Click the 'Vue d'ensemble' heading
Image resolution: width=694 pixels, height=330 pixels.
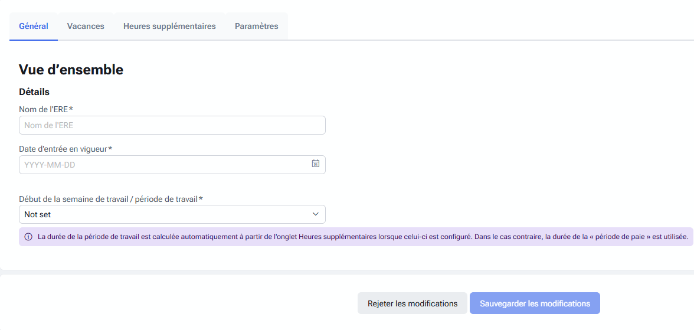click(x=71, y=70)
